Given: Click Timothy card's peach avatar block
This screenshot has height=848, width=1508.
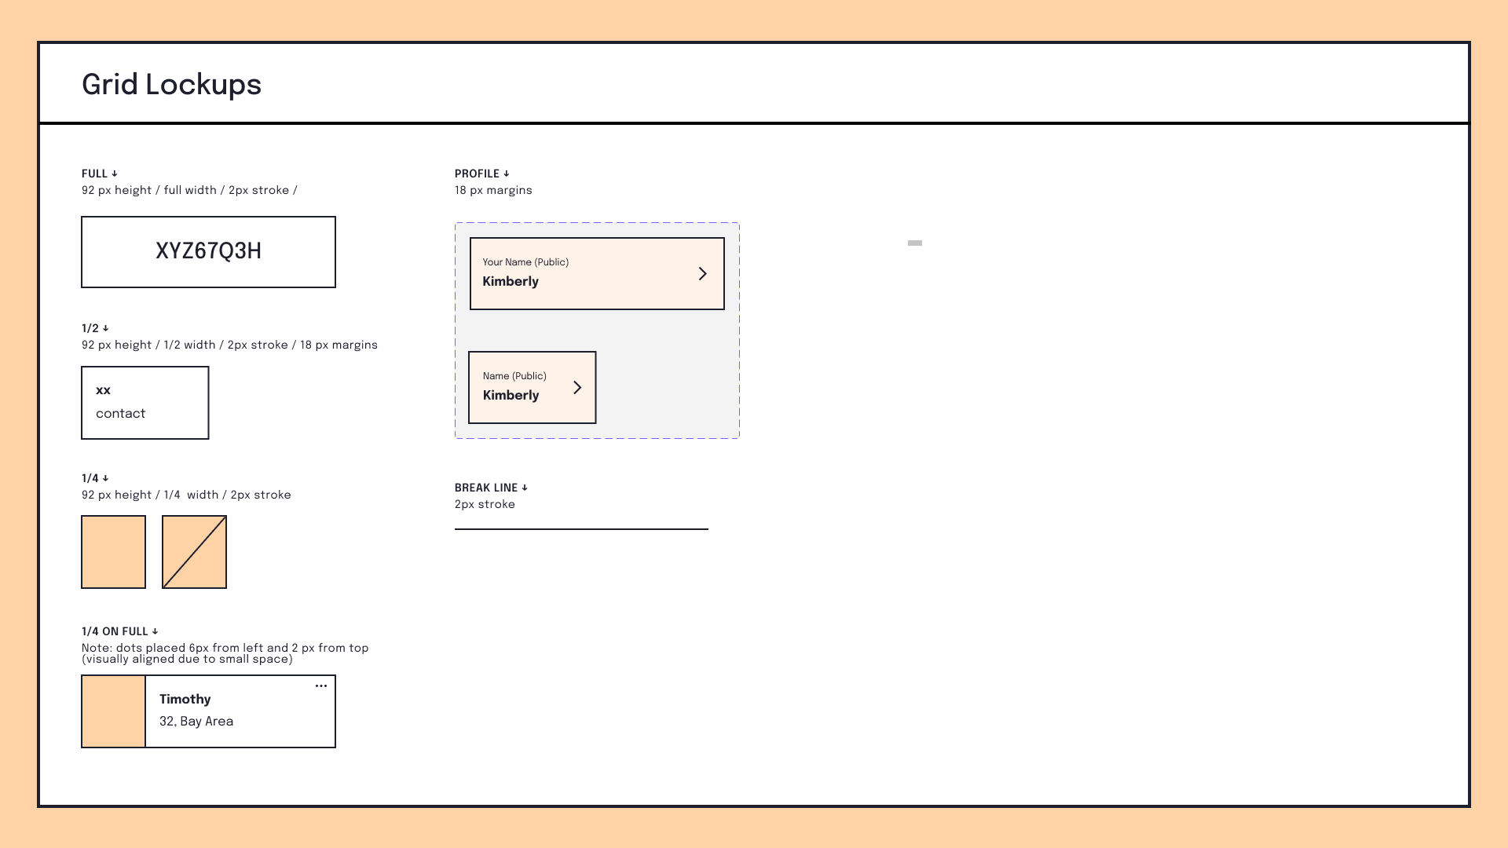Looking at the screenshot, I should 114,711.
